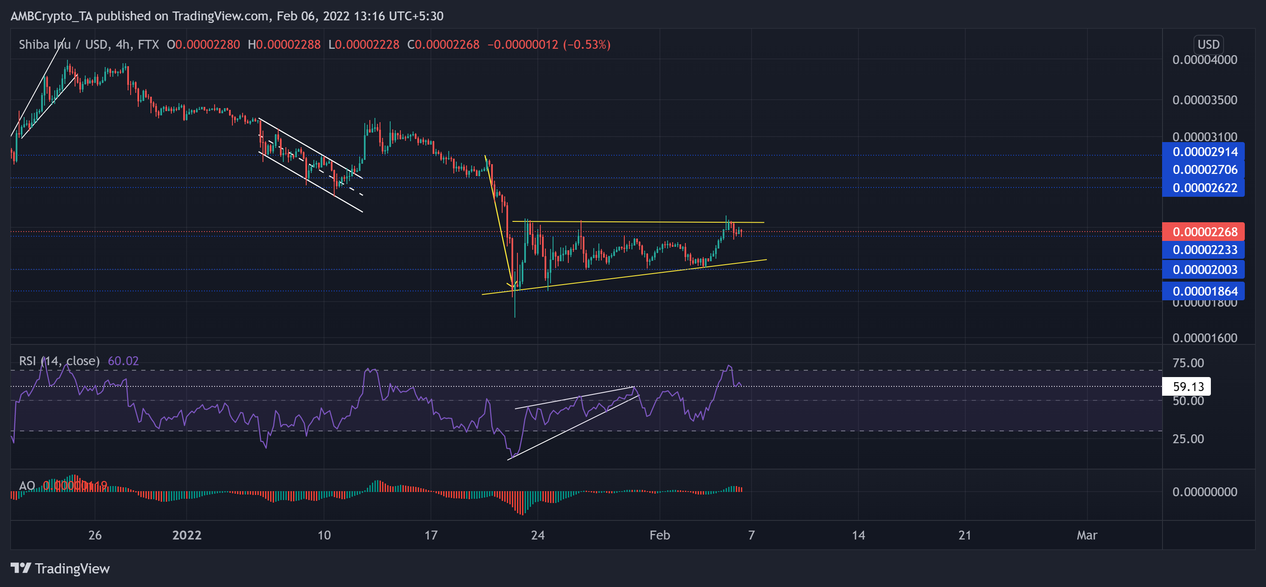Click the 0.00002914 price level label
1266x587 pixels.
point(1203,151)
